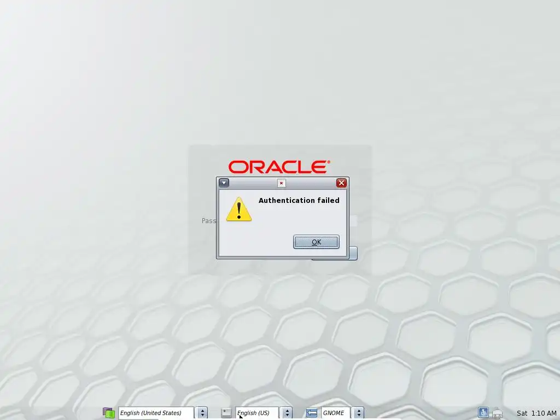Click the stepper arrows beside English (US)
Image resolution: width=560 pixels, height=420 pixels.
[x=287, y=413]
